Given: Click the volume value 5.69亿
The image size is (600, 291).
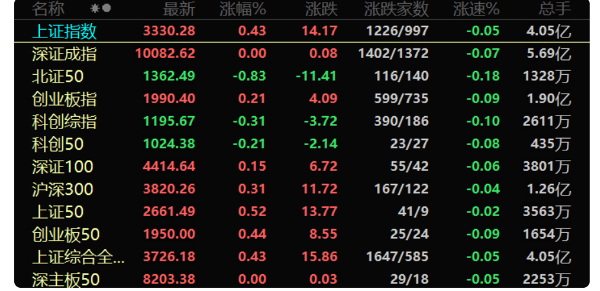Looking at the screenshot, I should pyautogui.click(x=549, y=54).
